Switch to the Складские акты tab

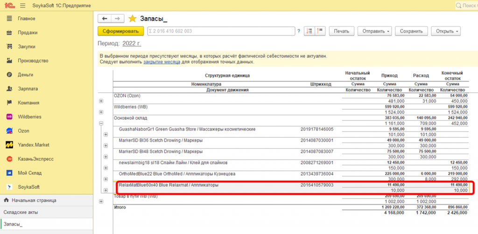click(21, 212)
